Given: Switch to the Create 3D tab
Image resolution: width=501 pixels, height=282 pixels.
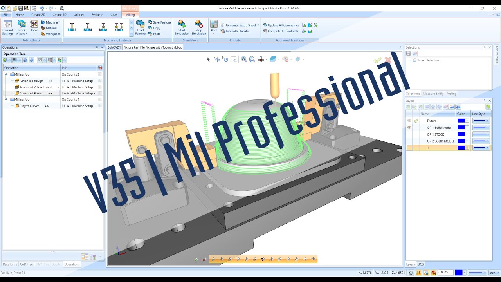Looking at the screenshot, I should (59, 15).
